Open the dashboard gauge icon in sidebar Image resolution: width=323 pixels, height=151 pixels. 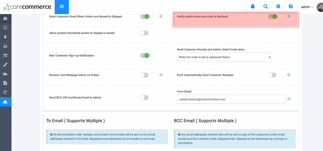coord(5,18)
